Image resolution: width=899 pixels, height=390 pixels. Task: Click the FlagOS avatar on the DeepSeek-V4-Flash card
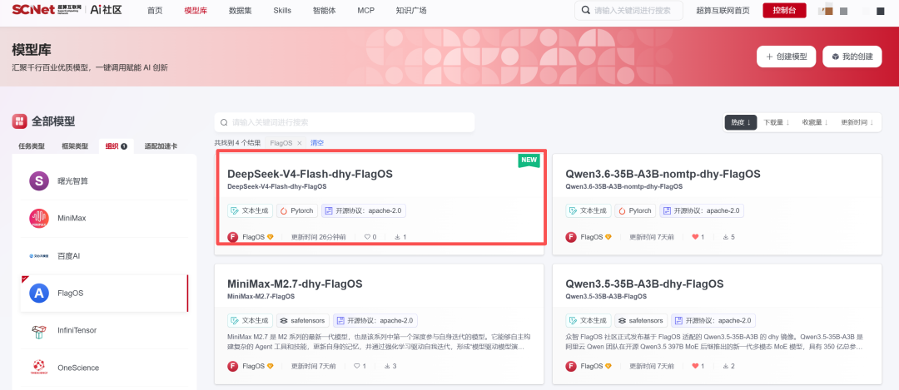[233, 237]
